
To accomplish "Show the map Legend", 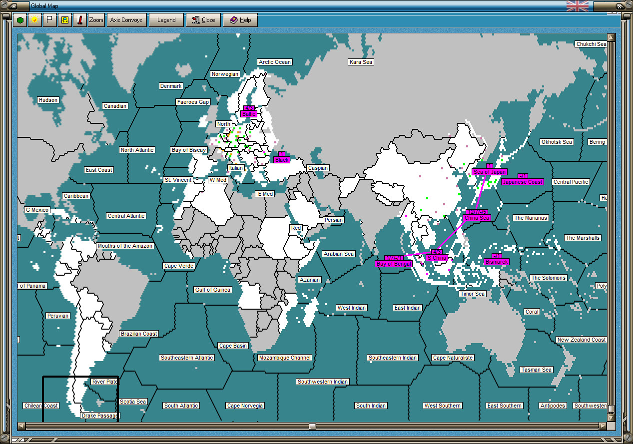I will click(166, 20).
